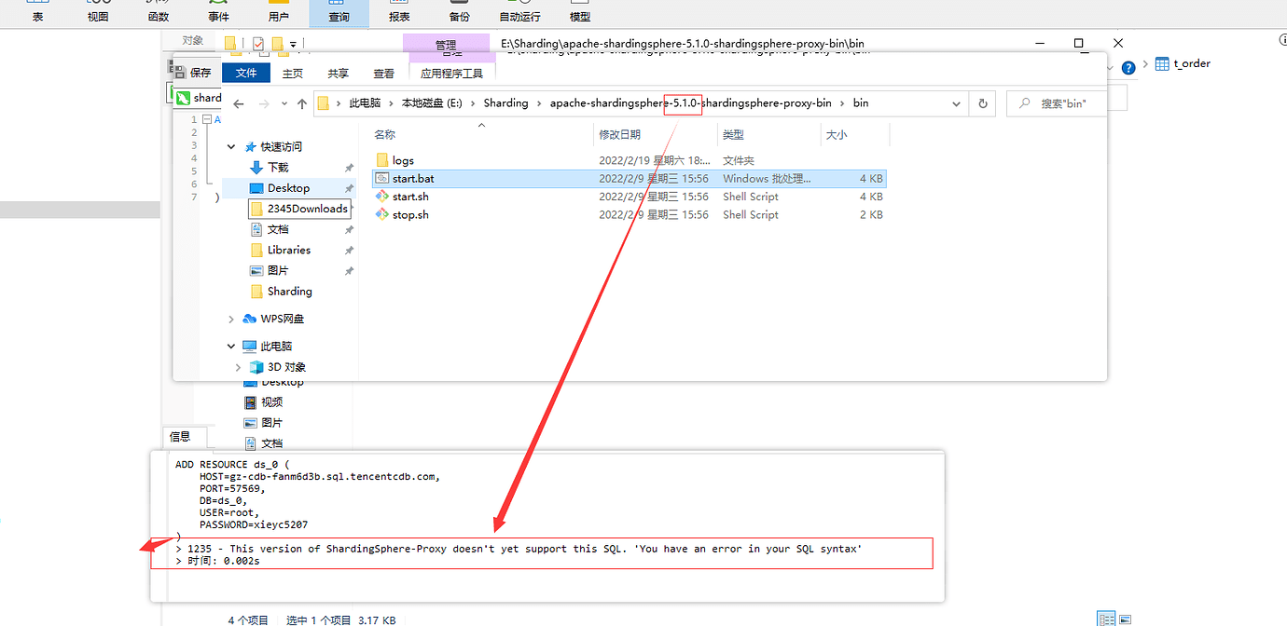The height and width of the screenshot is (626, 1287).
Task: Switch to the 查看 ribbon tab
Action: [384, 73]
